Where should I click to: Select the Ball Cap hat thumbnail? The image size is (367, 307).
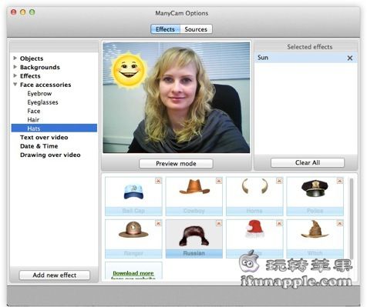click(x=133, y=192)
